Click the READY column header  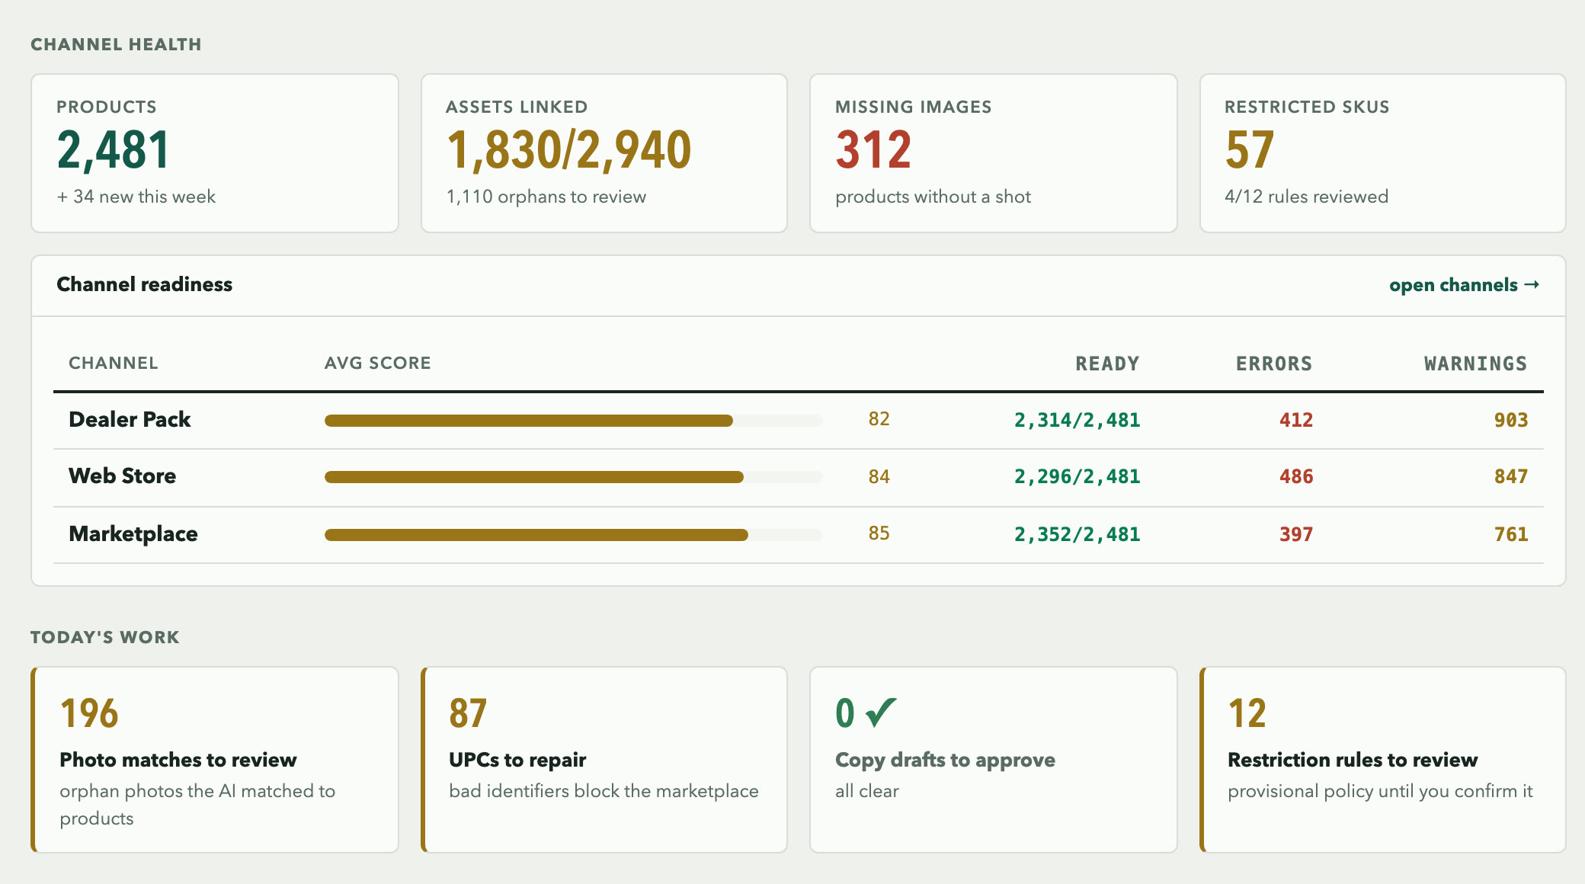pos(1107,364)
